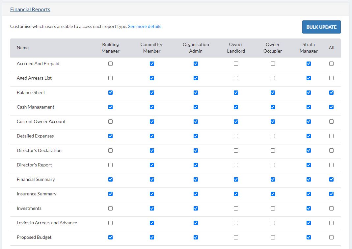Check All for Current Owner Account
352x249 pixels.
331,122
